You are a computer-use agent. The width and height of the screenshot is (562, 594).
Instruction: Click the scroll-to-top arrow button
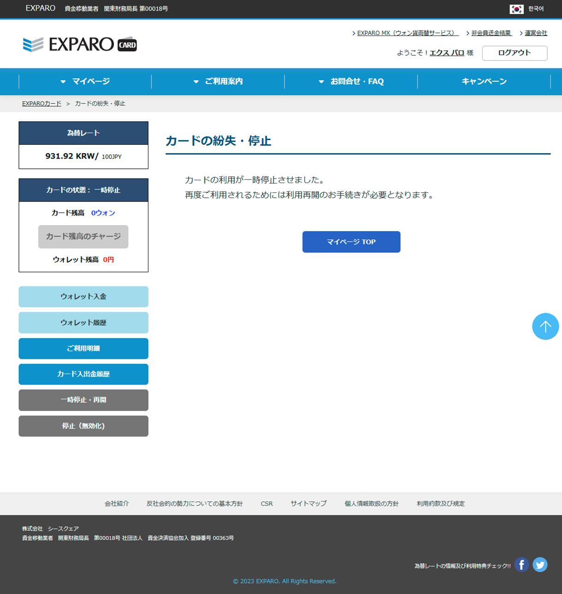[x=545, y=327]
